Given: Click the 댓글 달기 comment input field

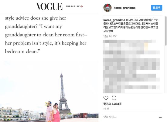Looking at the screenshot, I should click(x=131, y=117).
